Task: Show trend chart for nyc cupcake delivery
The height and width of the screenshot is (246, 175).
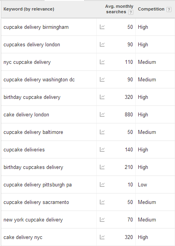Action: pos(102,62)
